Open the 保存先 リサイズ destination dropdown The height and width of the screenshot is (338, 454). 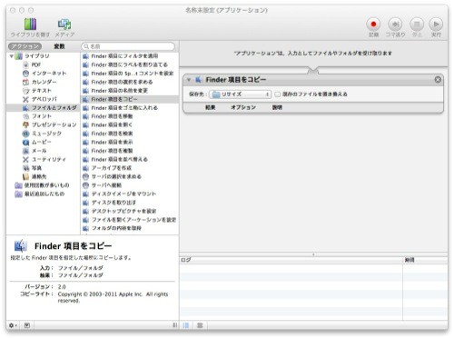point(241,94)
